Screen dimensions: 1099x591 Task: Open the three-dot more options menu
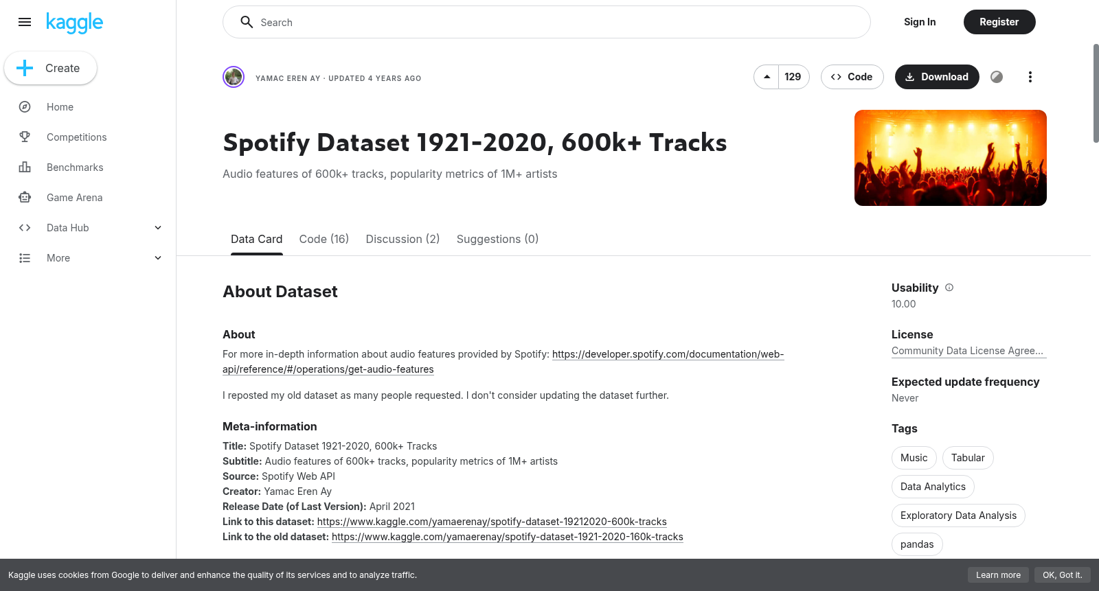1030,77
